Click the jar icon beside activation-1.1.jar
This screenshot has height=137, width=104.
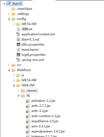point(28,101)
